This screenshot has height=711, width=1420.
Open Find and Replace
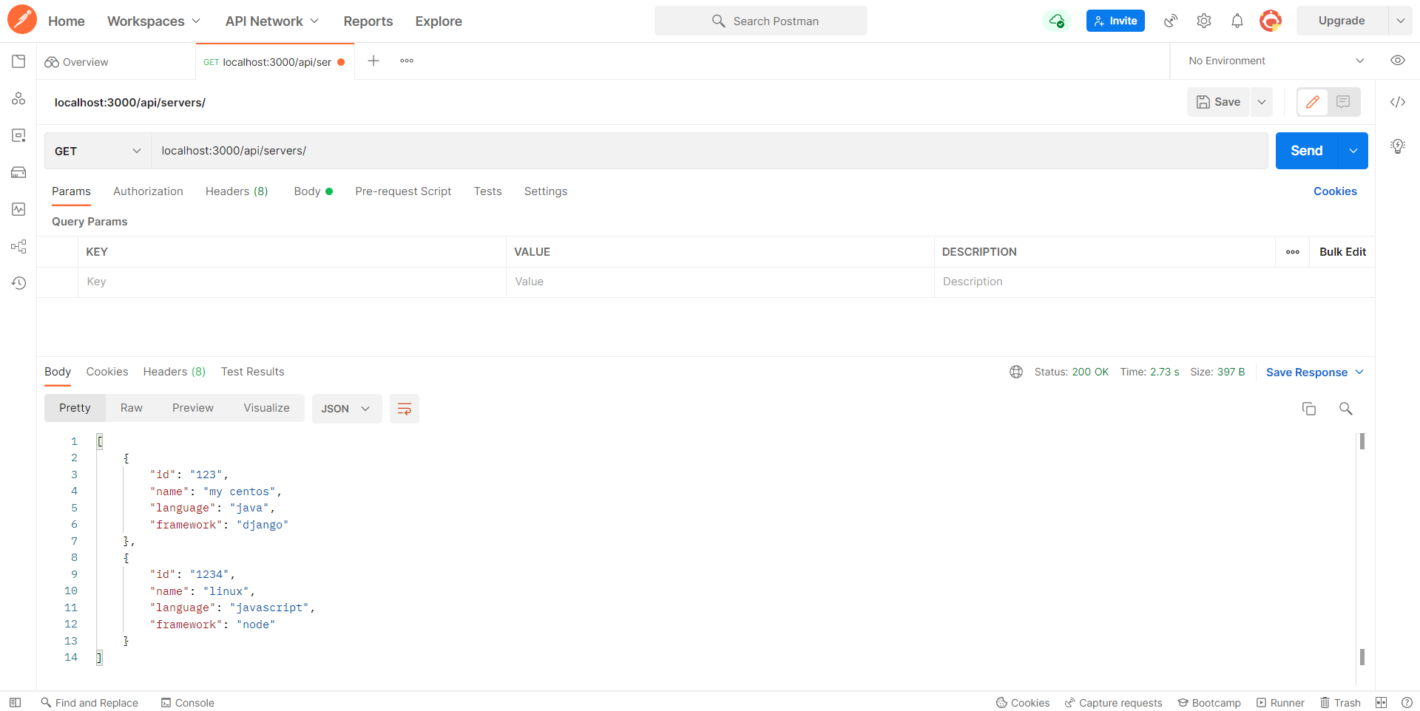coord(89,703)
